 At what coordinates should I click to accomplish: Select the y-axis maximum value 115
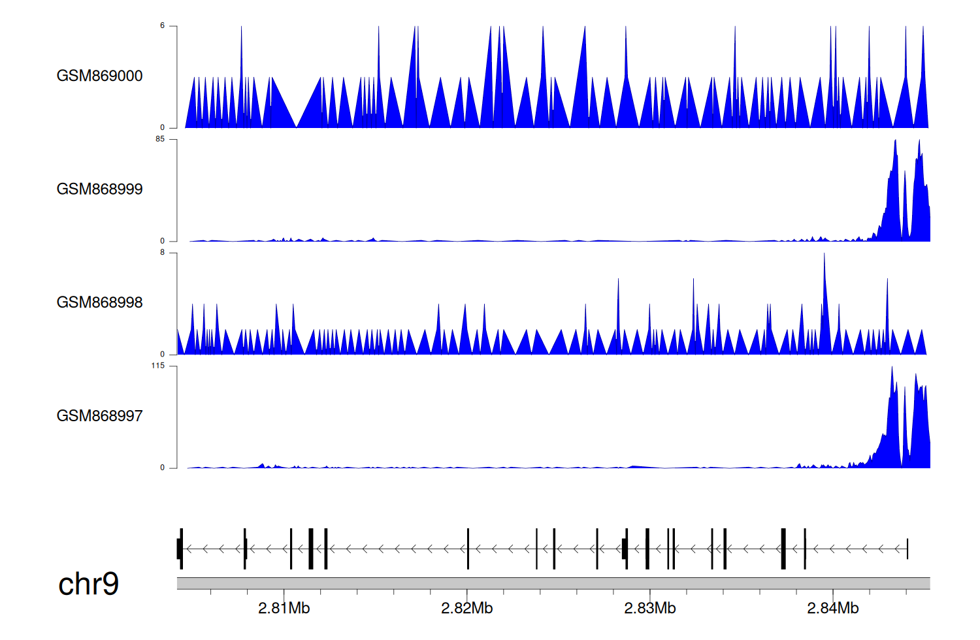point(158,366)
